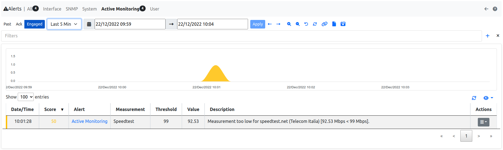Image resolution: width=503 pixels, height=150 pixels.
Task: Switch to Past alerts view
Action: 7,24
